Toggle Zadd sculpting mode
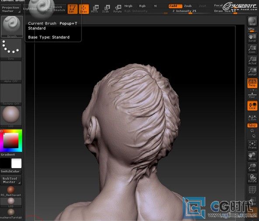The width and height of the screenshot is (259, 221). click(176, 6)
